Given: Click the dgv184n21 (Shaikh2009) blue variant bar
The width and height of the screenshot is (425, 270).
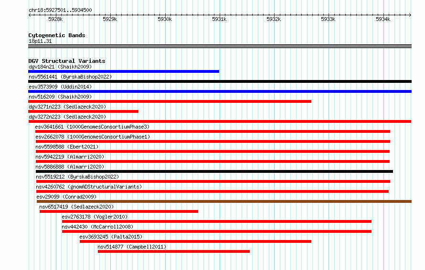Looking at the screenshot, I should coord(124,71).
